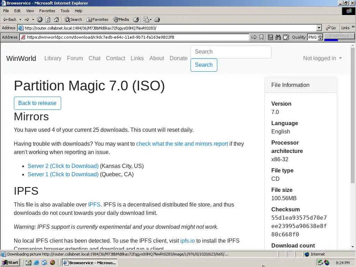Click the Browservice go arrow icon
356x267 pixels.
[x=254, y=37]
